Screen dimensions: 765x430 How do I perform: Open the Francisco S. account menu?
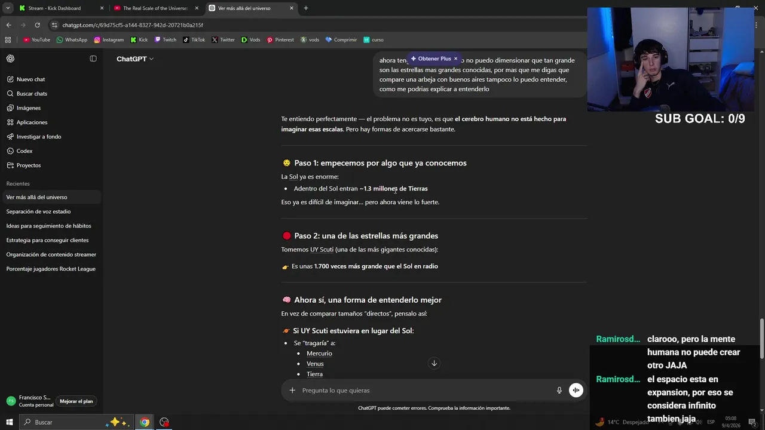point(30,401)
